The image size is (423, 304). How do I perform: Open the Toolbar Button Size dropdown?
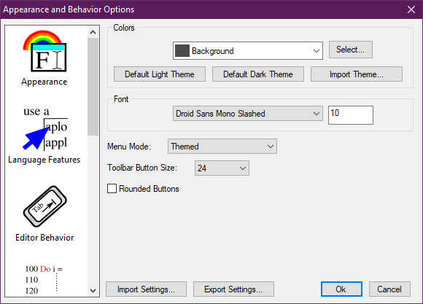222,168
